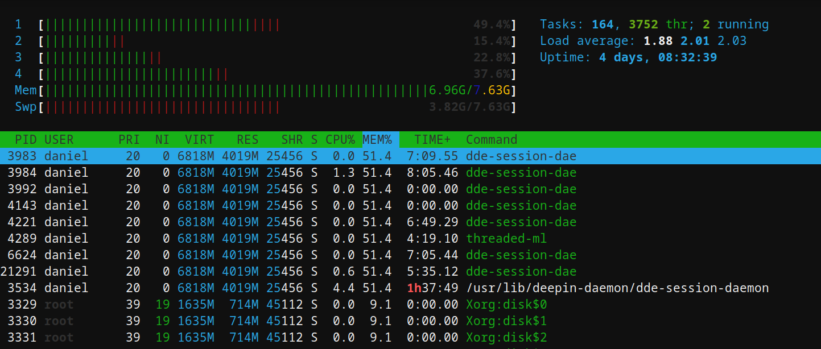Select the highlighted process row PID 3983
821x349 pixels.
pyautogui.click(x=410, y=156)
